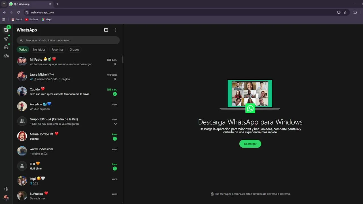Open the Status sidebar icon
The height and width of the screenshot is (204, 363).
6,39
